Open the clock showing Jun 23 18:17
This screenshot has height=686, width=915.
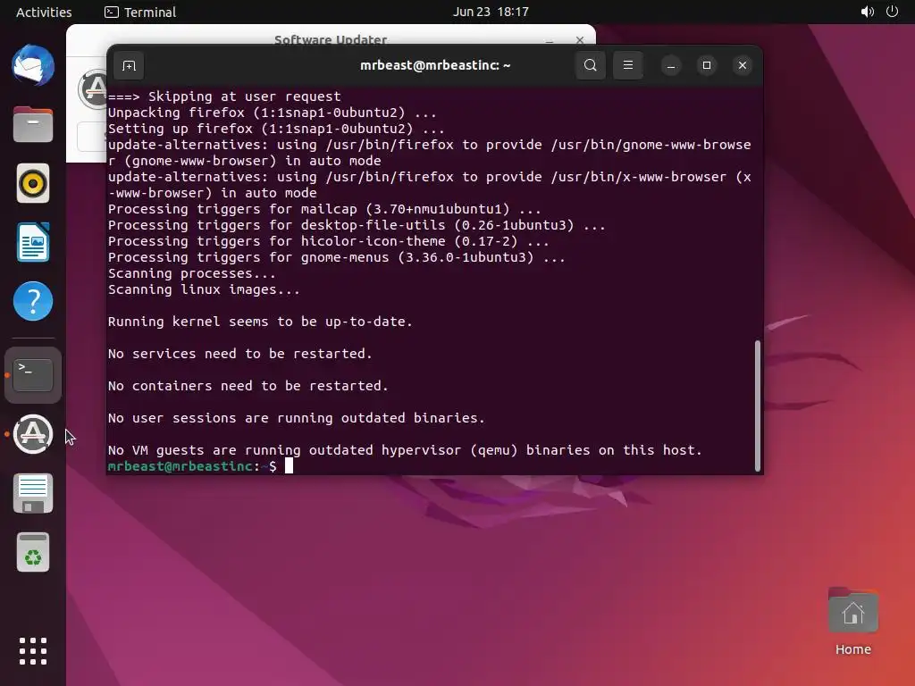pos(491,12)
